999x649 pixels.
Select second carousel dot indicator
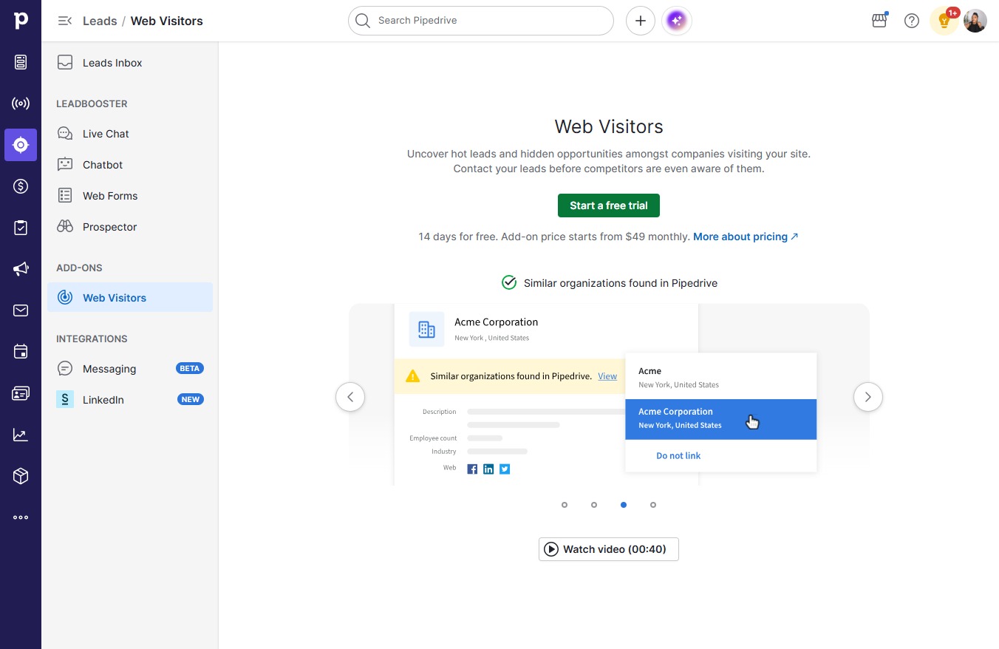point(594,505)
